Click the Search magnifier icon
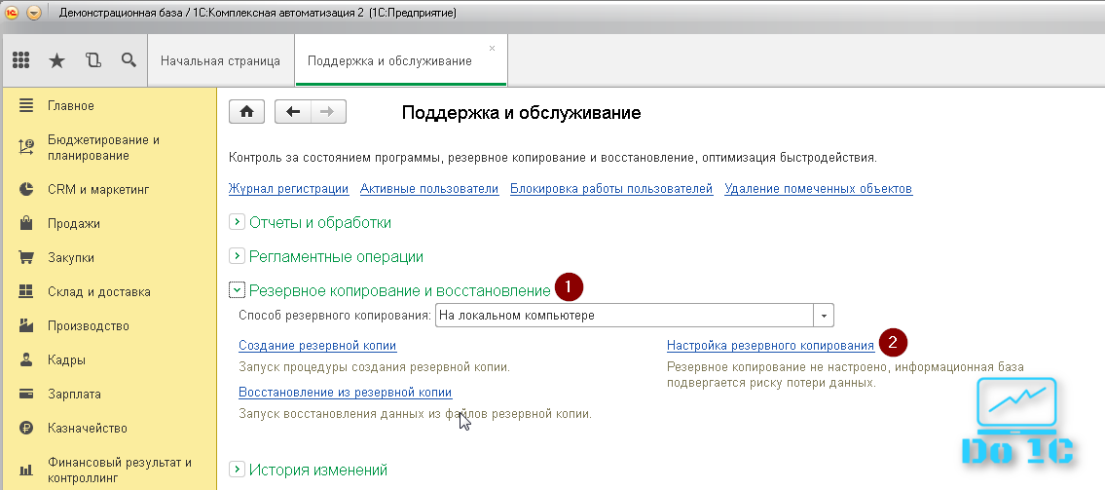Image resolution: width=1105 pixels, height=490 pixels. [x=129, y=60]
